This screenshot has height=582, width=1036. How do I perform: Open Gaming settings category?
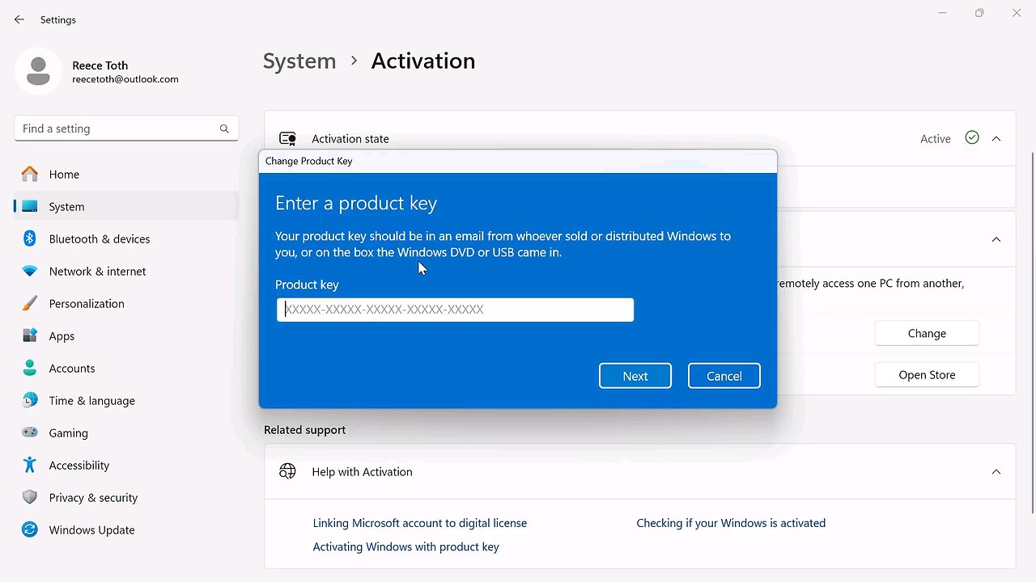point(126,432)
